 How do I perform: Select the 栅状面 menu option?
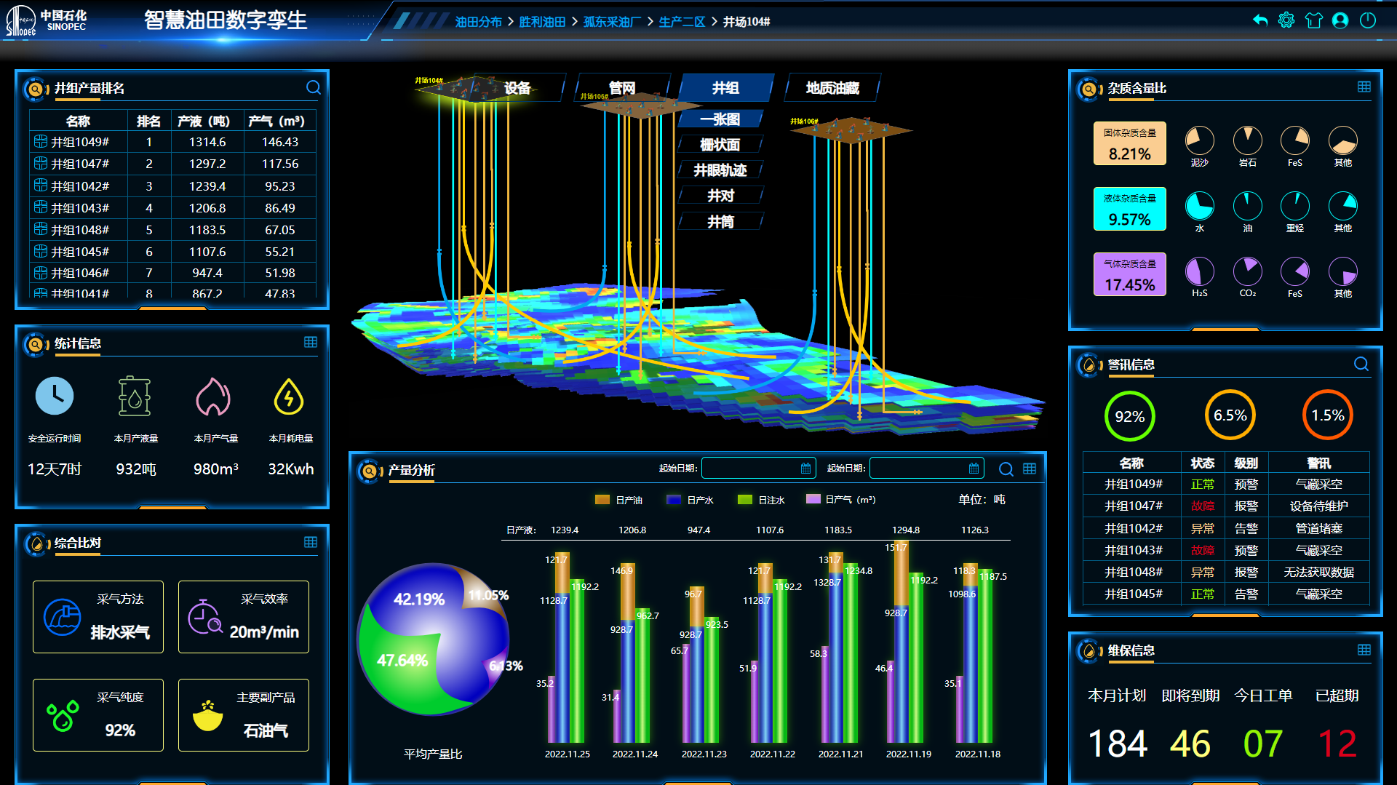tap(720, 145)
